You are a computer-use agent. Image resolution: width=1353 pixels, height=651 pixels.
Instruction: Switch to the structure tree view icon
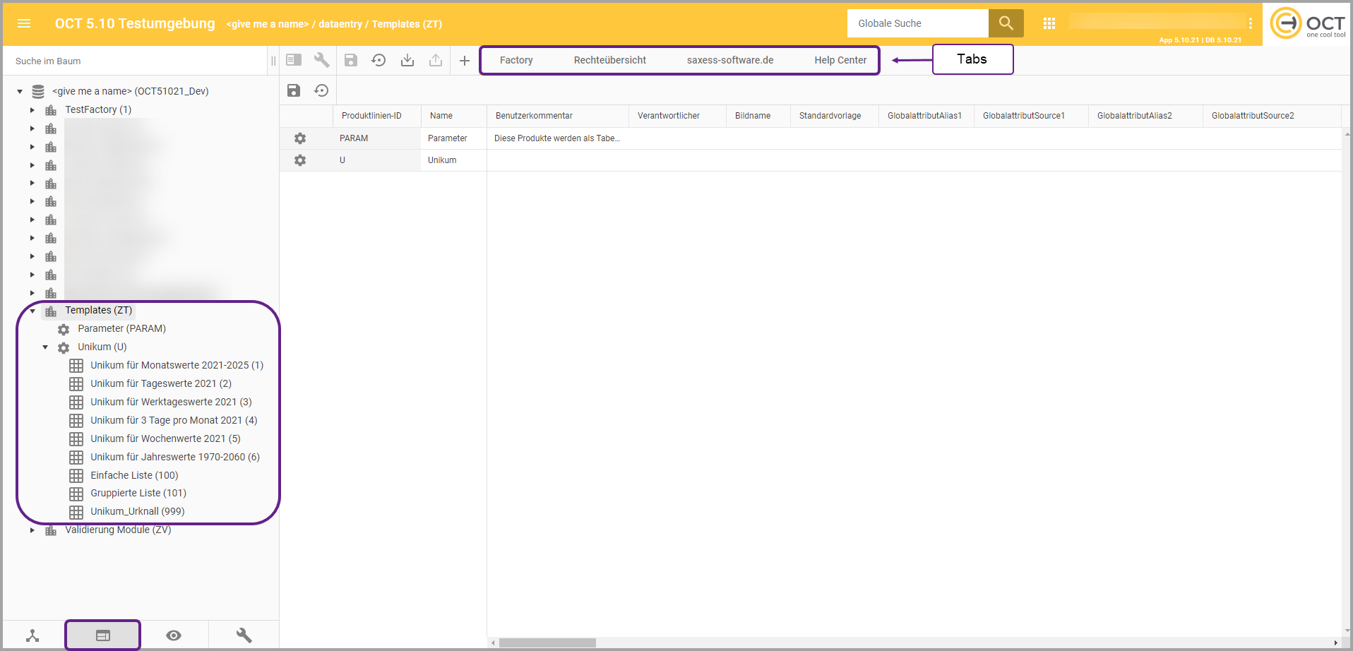[x=32, y=635]
